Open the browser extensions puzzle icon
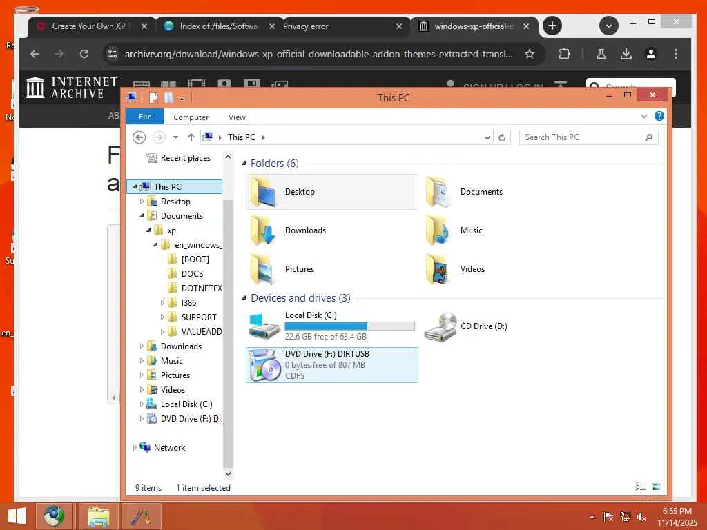Image resolution: width=707 pixels, height=530 pixels. click(564, 54)
